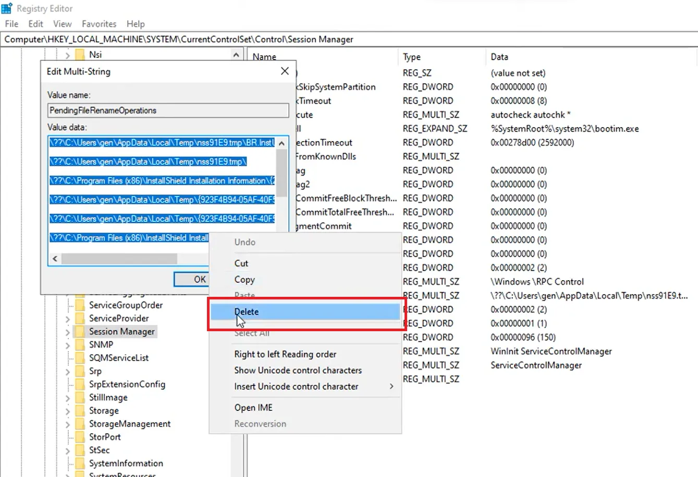The height and width of the screenshot is (477, 698).
Task: Expand the Nsi tree node
Action: (x=67, y=54)
